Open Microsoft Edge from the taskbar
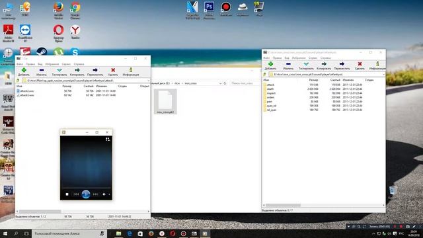This screenshot has height=238, width=423. click(130, 233)
